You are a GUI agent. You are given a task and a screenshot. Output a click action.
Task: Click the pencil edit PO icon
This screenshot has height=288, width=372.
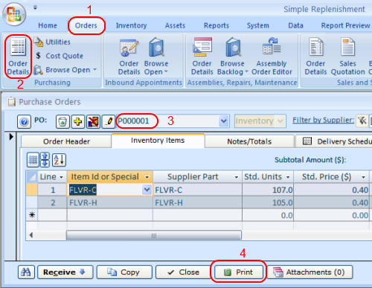click(109, 121)
